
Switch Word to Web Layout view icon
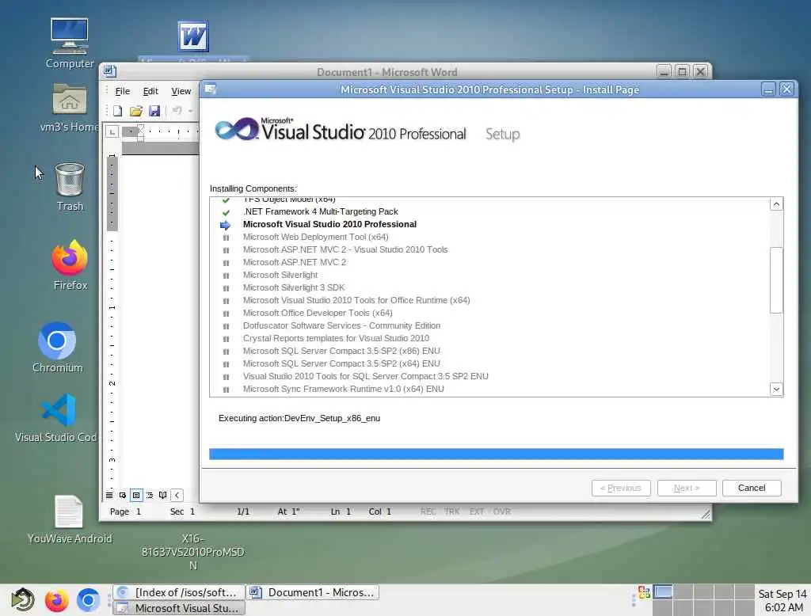tap(123, 495)
